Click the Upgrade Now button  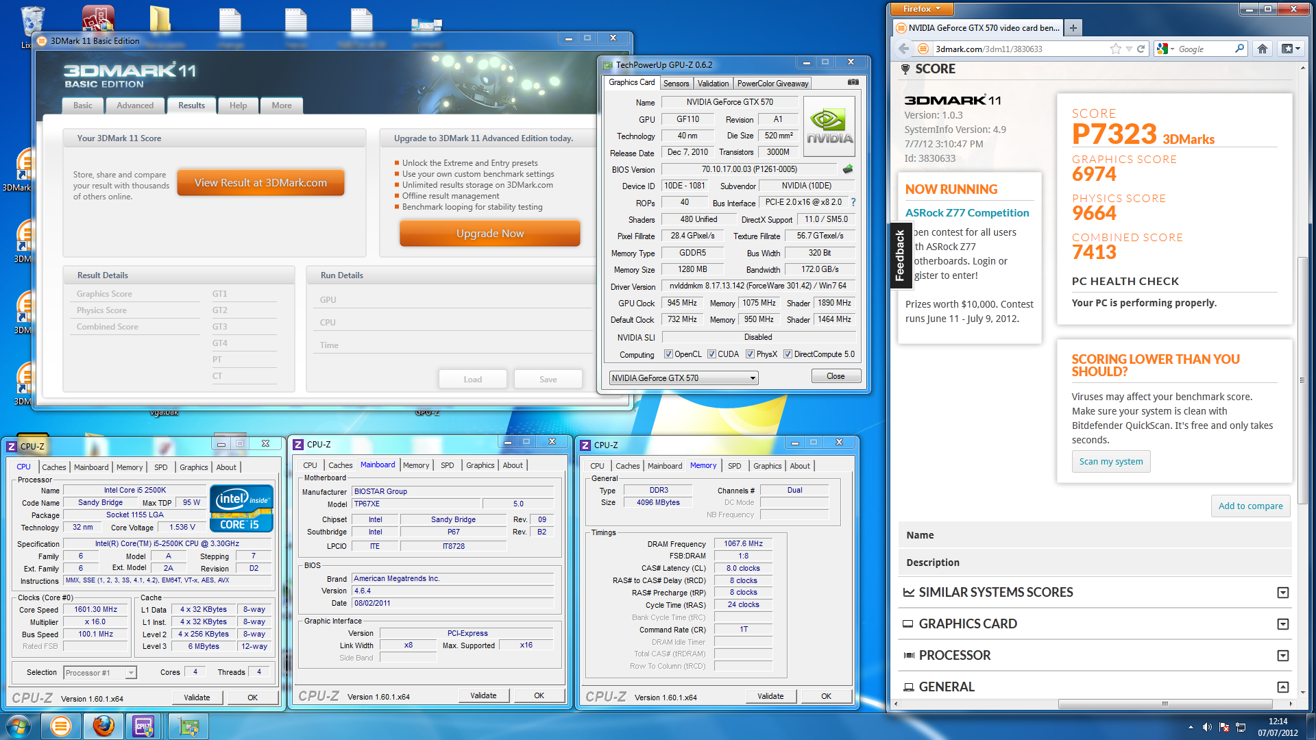[490, 234]
